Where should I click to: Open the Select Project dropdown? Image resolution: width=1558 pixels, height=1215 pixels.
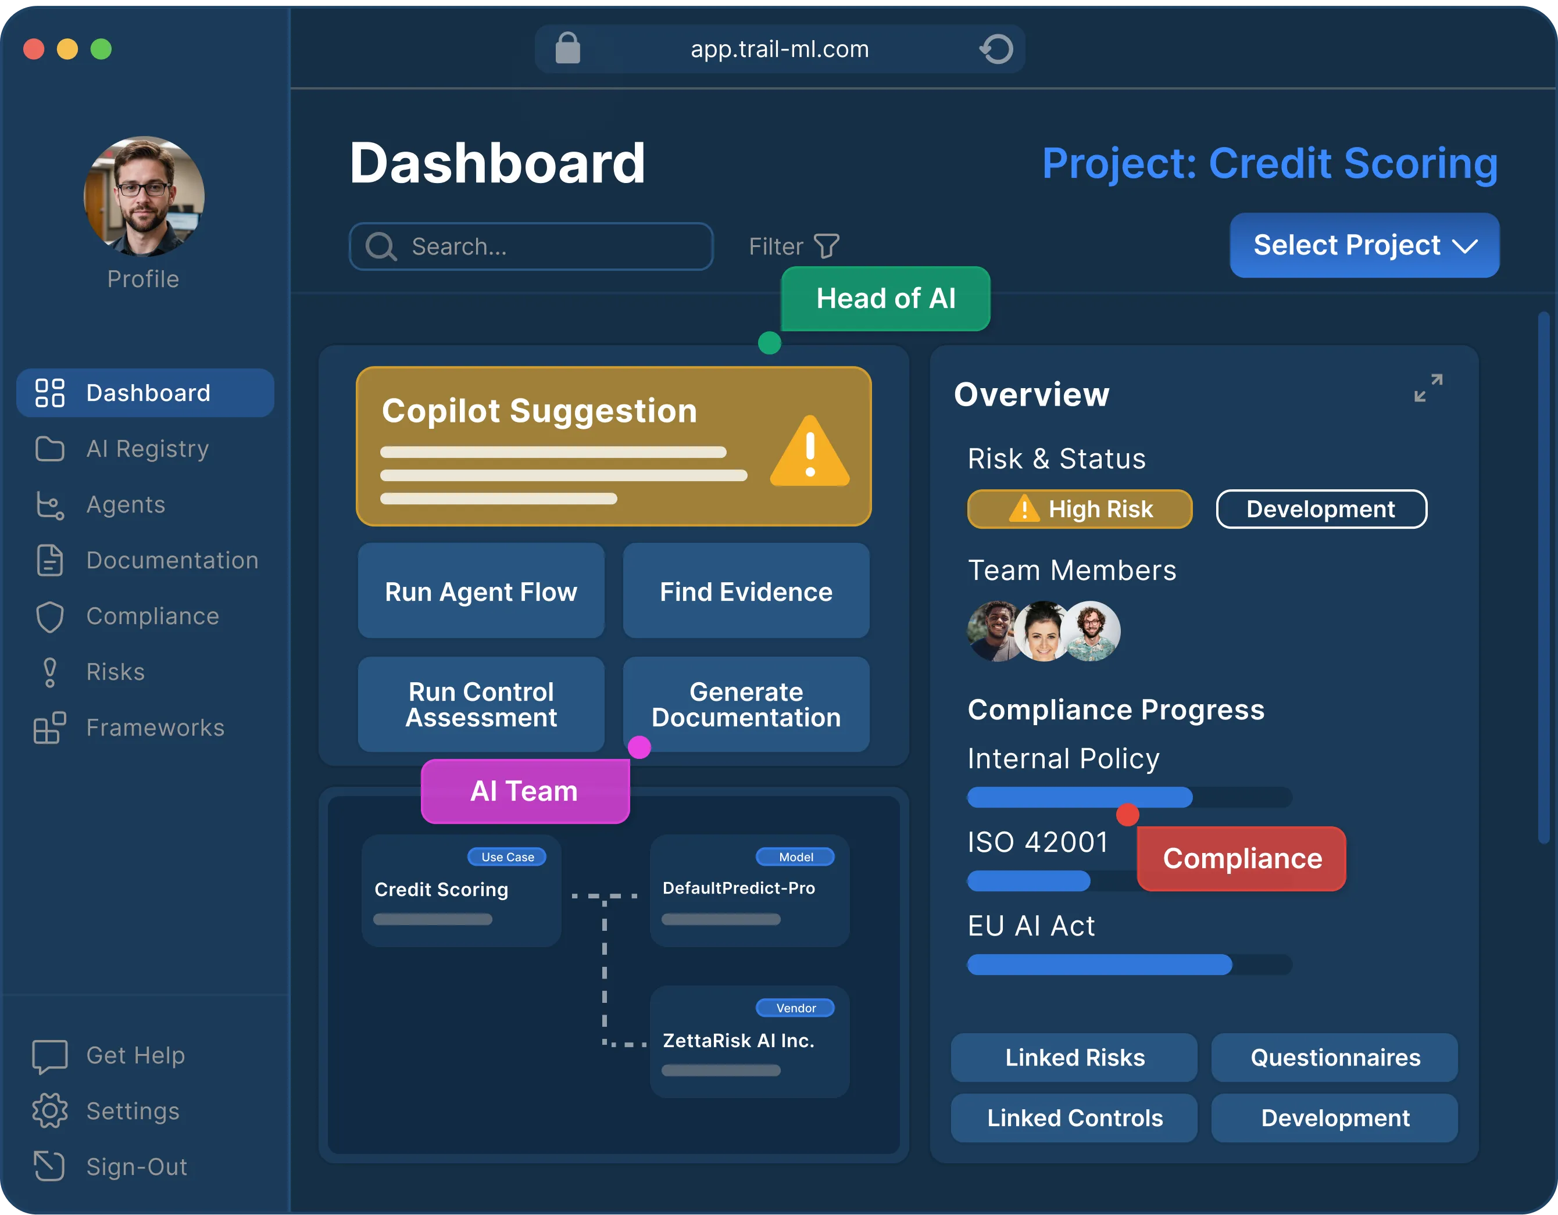pyautogui.click(x=1364, y=245)
